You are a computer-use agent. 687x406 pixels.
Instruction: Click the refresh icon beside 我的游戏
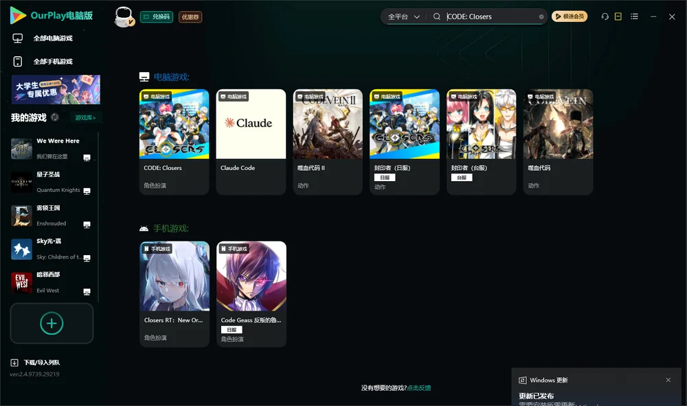tap(55, 117)
